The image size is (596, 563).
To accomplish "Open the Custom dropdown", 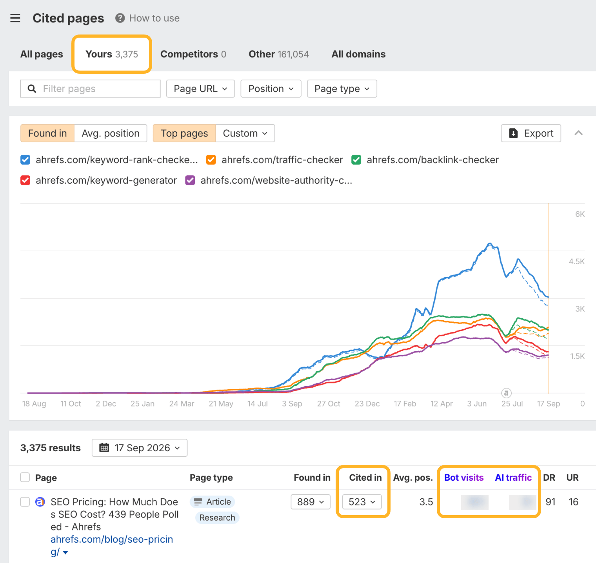I will point(245,133).
